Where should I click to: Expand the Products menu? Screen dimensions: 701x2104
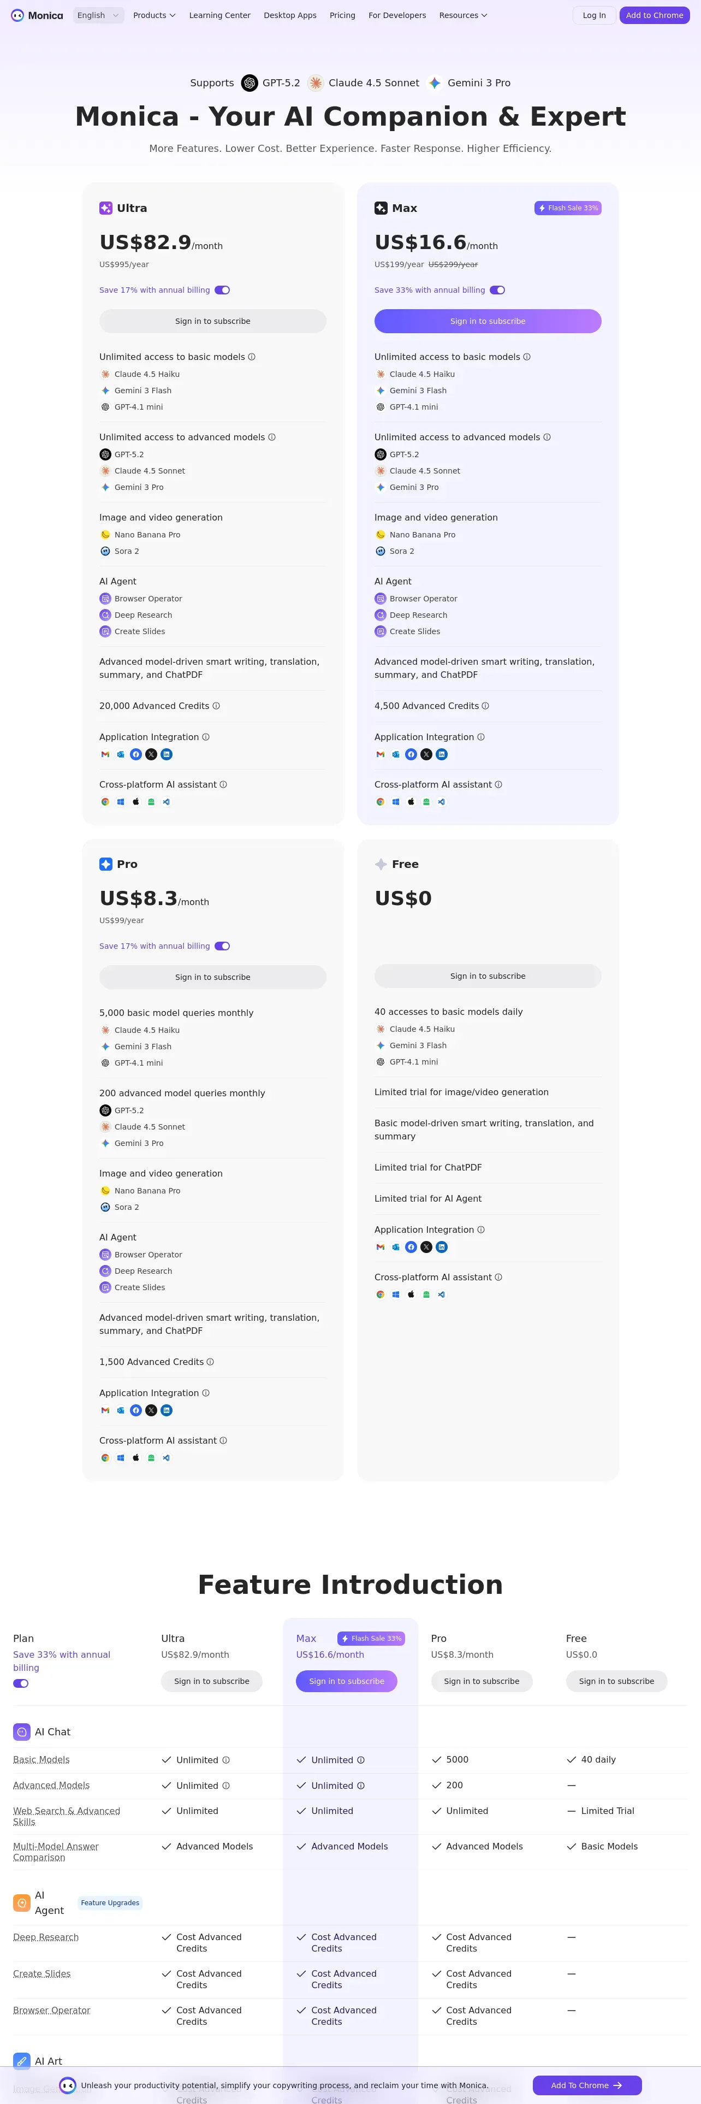pyautogui.click(x=155, y=15)
